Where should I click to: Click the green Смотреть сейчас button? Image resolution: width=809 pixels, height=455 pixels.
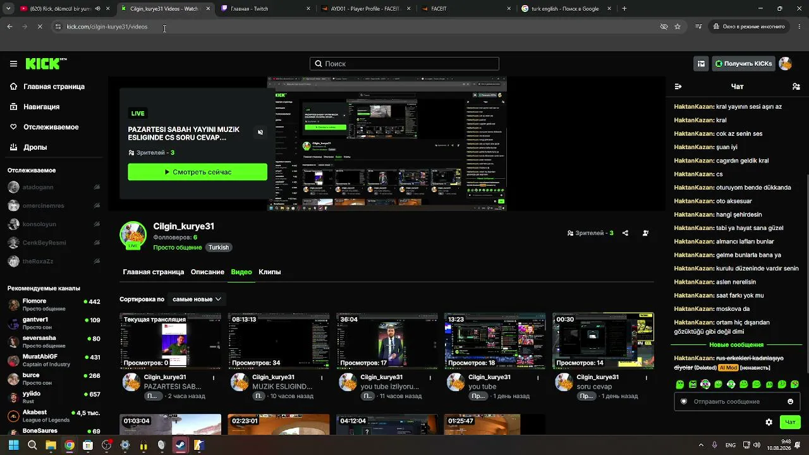pyautogui.click(x=197, y=172)
